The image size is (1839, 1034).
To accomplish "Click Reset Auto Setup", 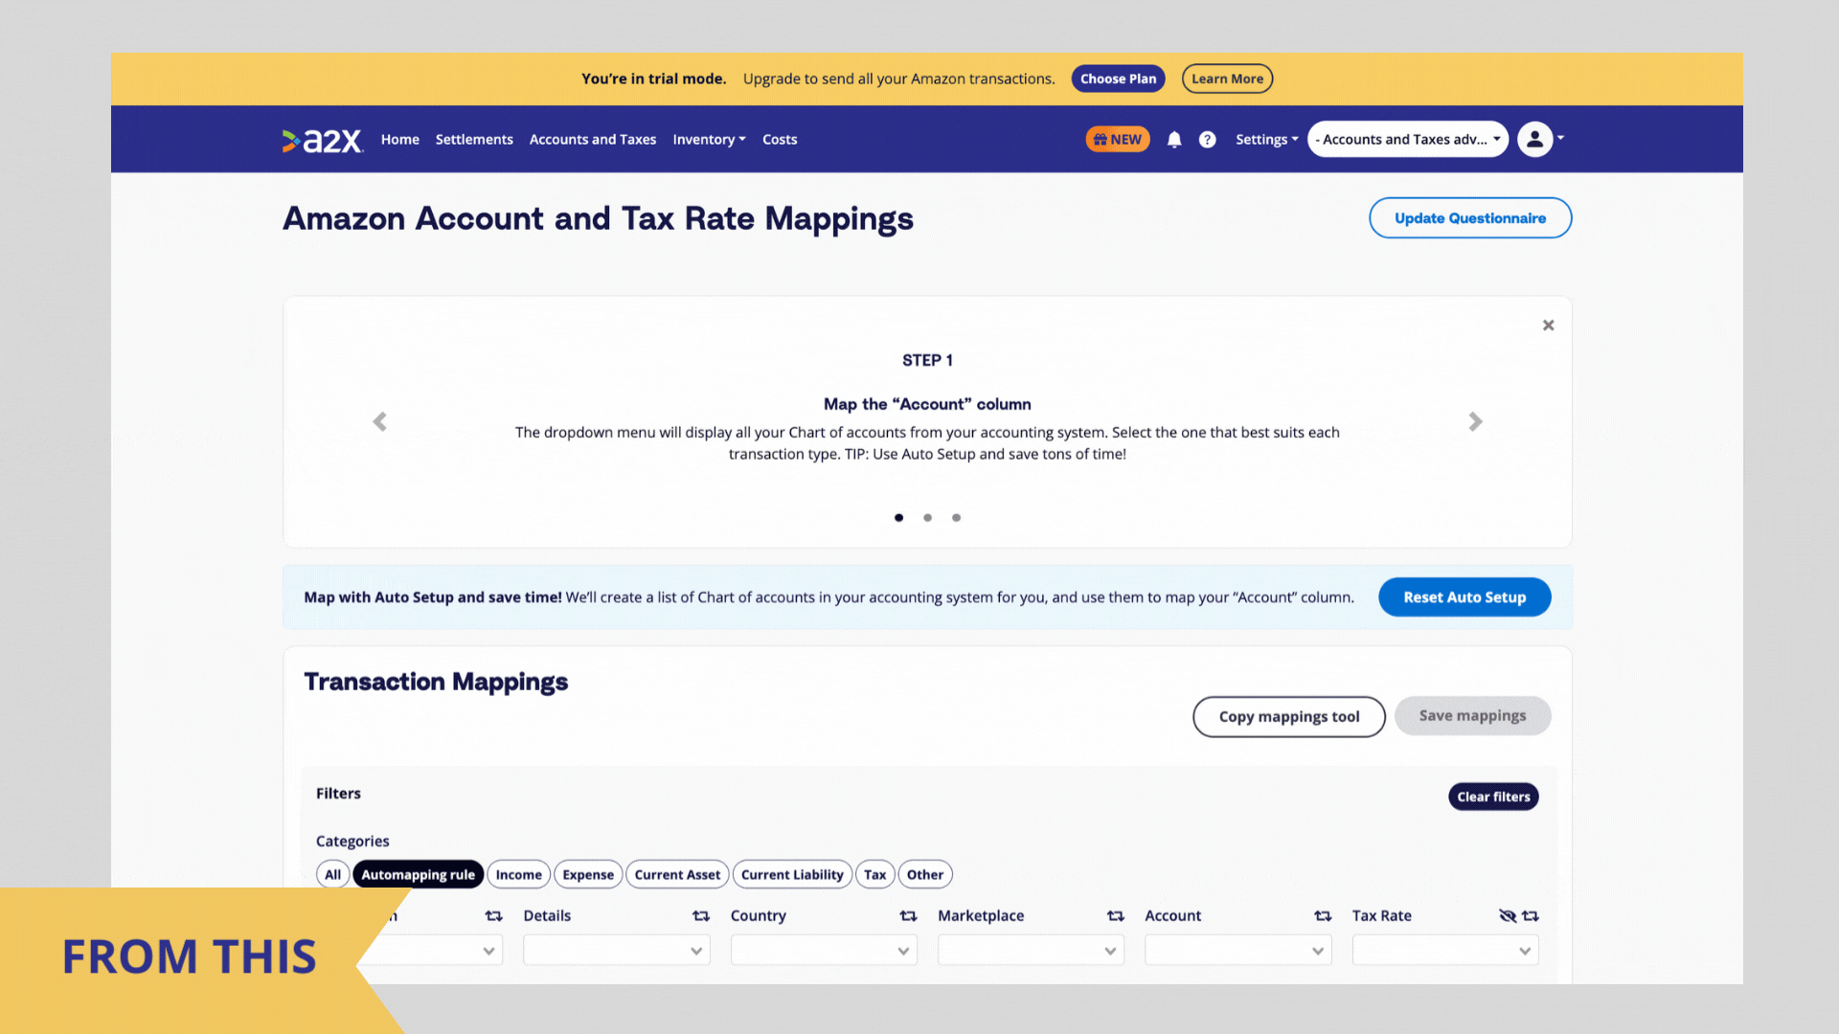I will point(1464,597).
